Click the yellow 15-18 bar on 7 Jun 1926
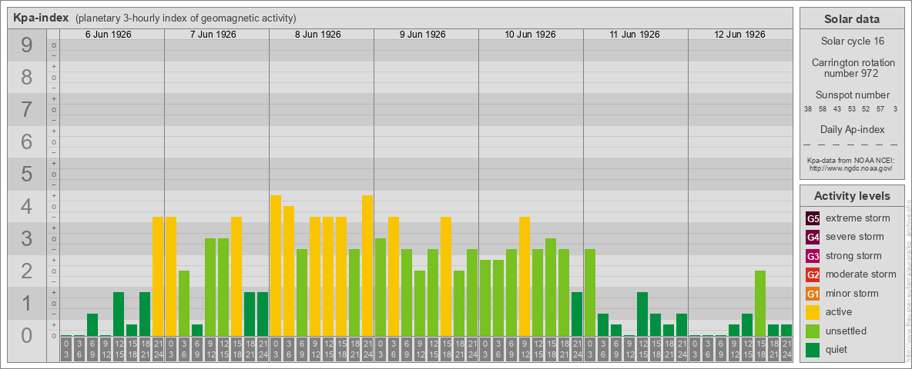Image resolution: width=912 pixels, height=369 pixels. pyautogui.click(x=236, y=276)
